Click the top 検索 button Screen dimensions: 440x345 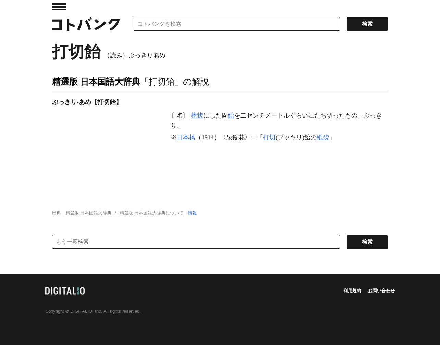(367, 24)
